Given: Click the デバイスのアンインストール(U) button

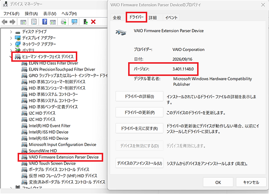Looking at the screenshot, I should tap(139, 163).
